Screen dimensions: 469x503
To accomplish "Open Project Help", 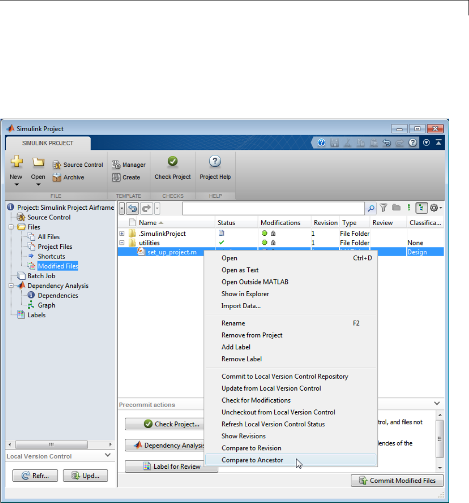I will pyautogui.click(x=215, y=168).
